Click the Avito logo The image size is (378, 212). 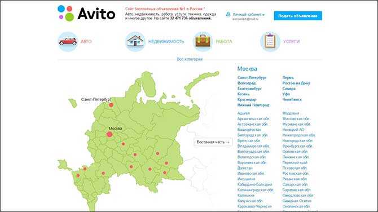pyautogui.click(x=86, y=14)
